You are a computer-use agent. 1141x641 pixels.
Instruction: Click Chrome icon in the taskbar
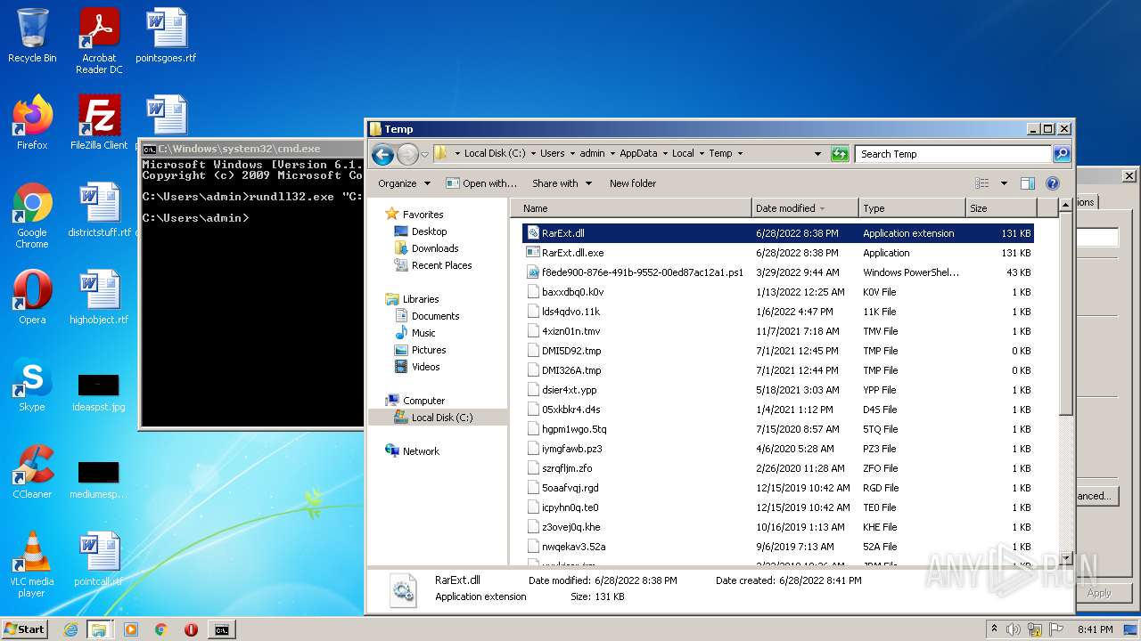pyautogui.click(x=161, y=629)
